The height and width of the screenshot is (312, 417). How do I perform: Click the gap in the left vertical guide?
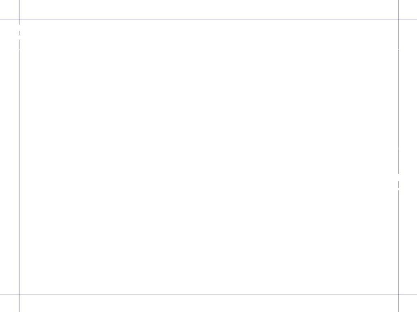[20, 28]
